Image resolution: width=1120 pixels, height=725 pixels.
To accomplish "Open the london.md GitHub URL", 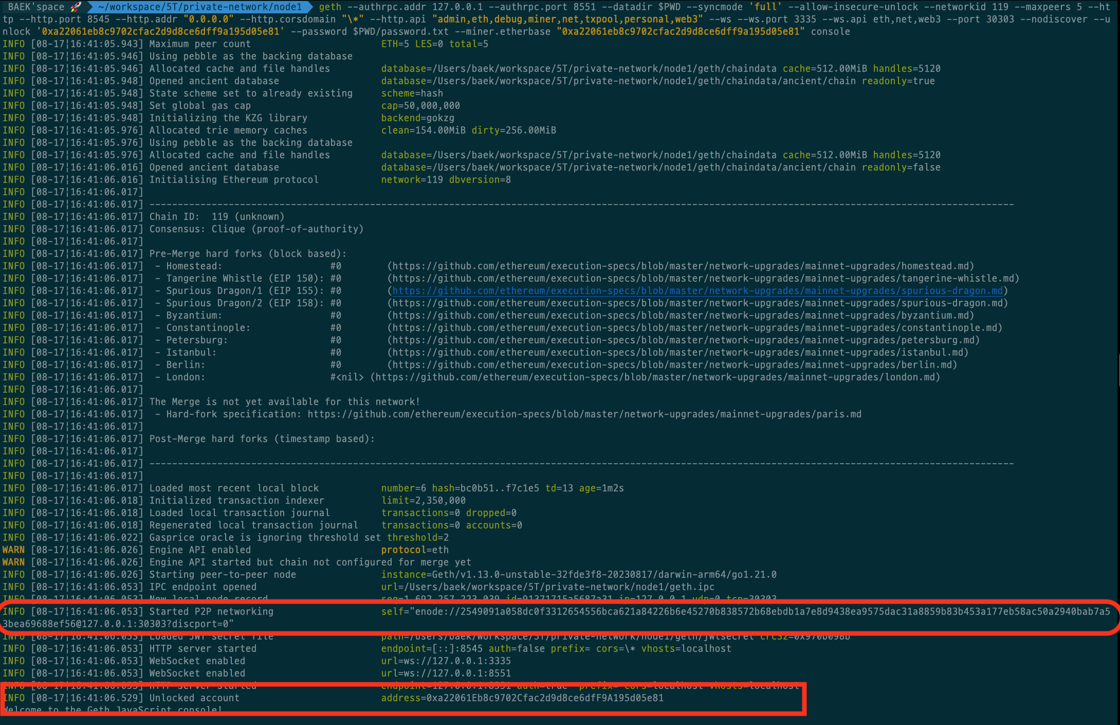I will click(x=655, y=377).
